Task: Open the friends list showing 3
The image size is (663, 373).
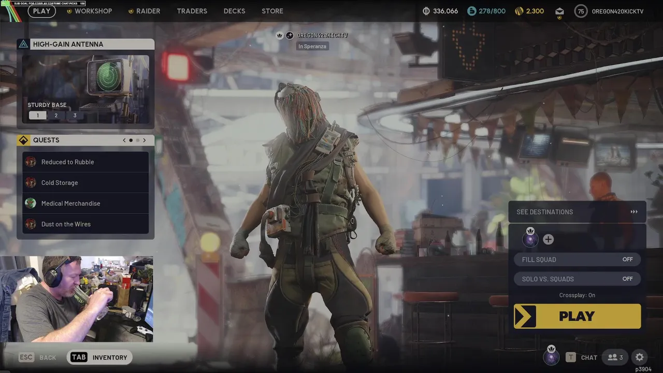Action: point(615,357)
